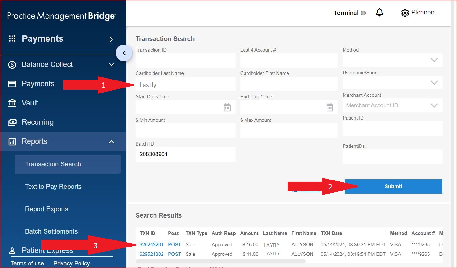Open the Start Date/Time calendar picker
Screen dimensions: 457x268
pyautogui.click(x=227, y=107)
